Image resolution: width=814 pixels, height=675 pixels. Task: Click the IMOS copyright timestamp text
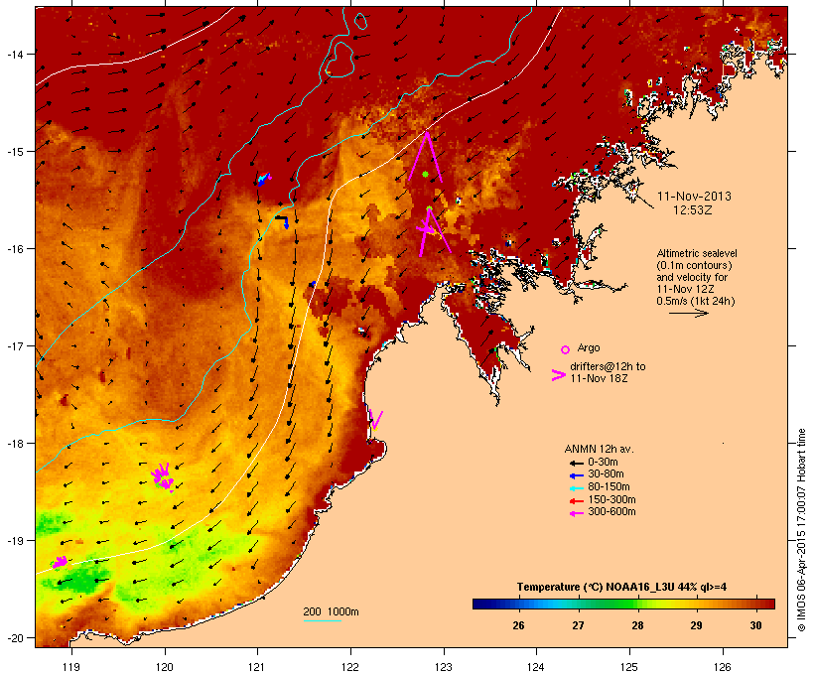point(802,531)
